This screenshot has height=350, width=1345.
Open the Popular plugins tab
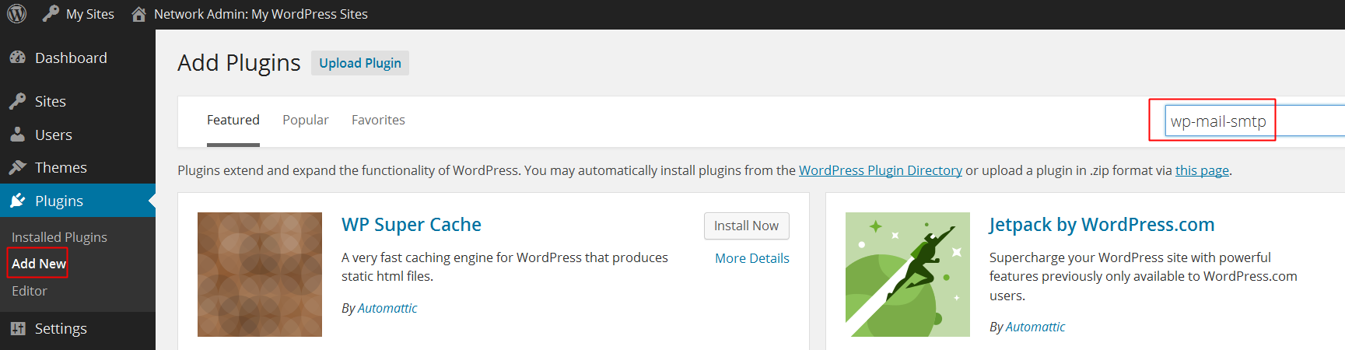point(305,120)
